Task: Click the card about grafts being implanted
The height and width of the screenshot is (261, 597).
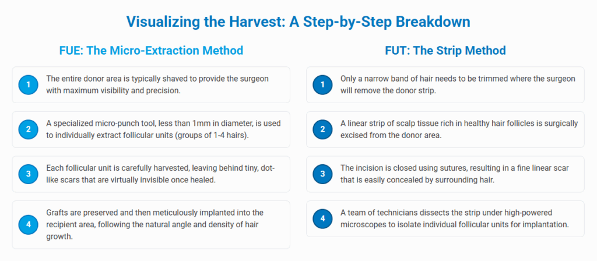Action: (151, 224)
